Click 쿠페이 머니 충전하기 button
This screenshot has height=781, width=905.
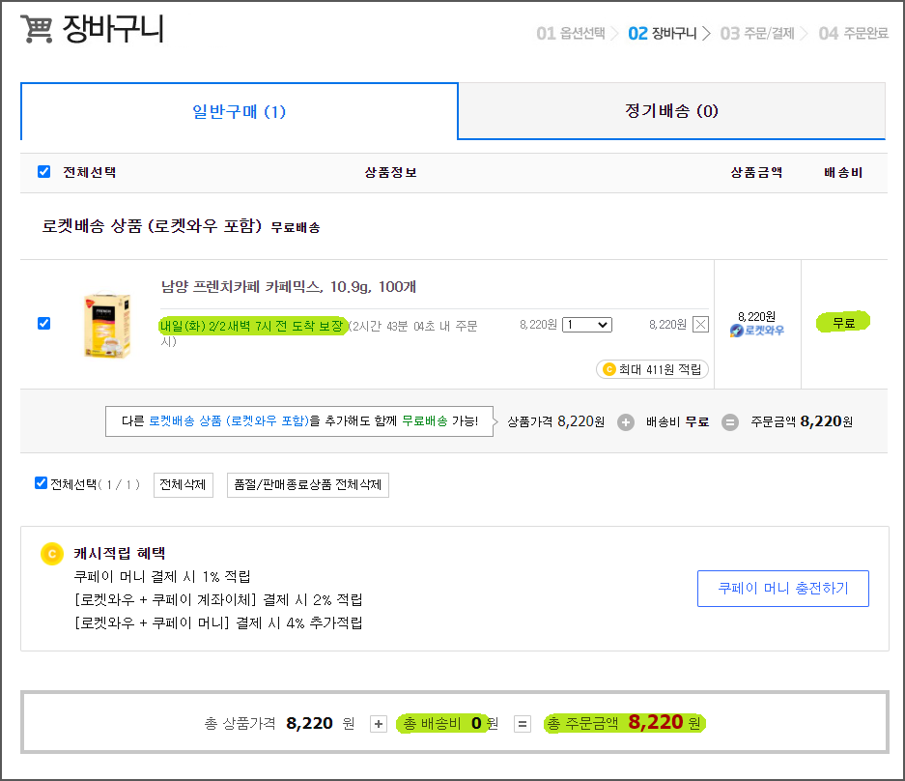(783, 589)
